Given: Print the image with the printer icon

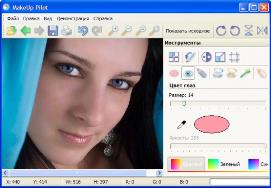Looking at the screenshot, I should [x=66, y=31].
